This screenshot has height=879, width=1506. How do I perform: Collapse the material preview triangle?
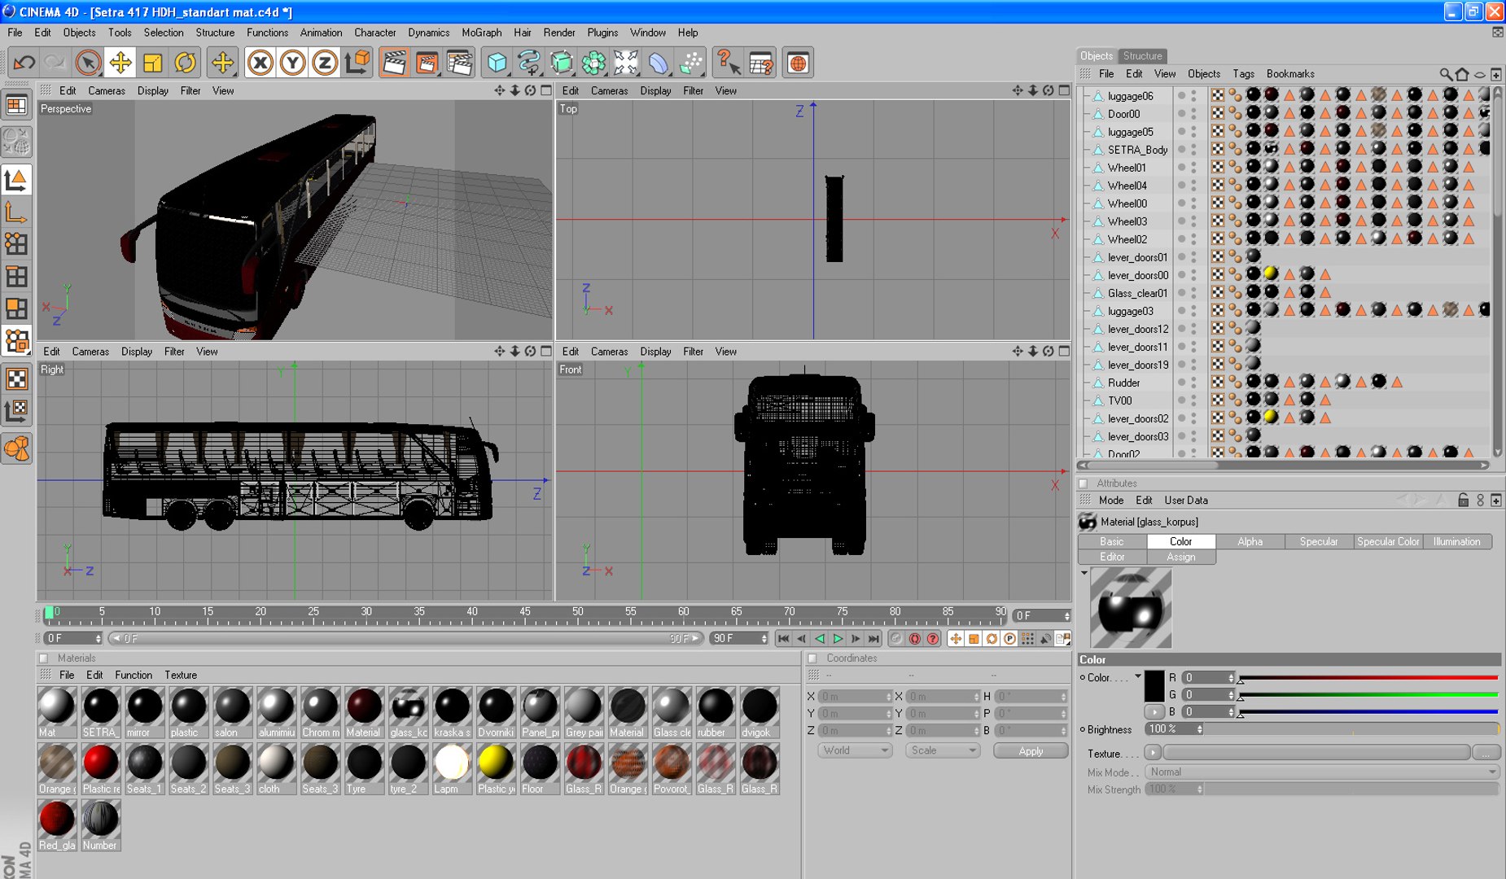(x=1084, y=573)
